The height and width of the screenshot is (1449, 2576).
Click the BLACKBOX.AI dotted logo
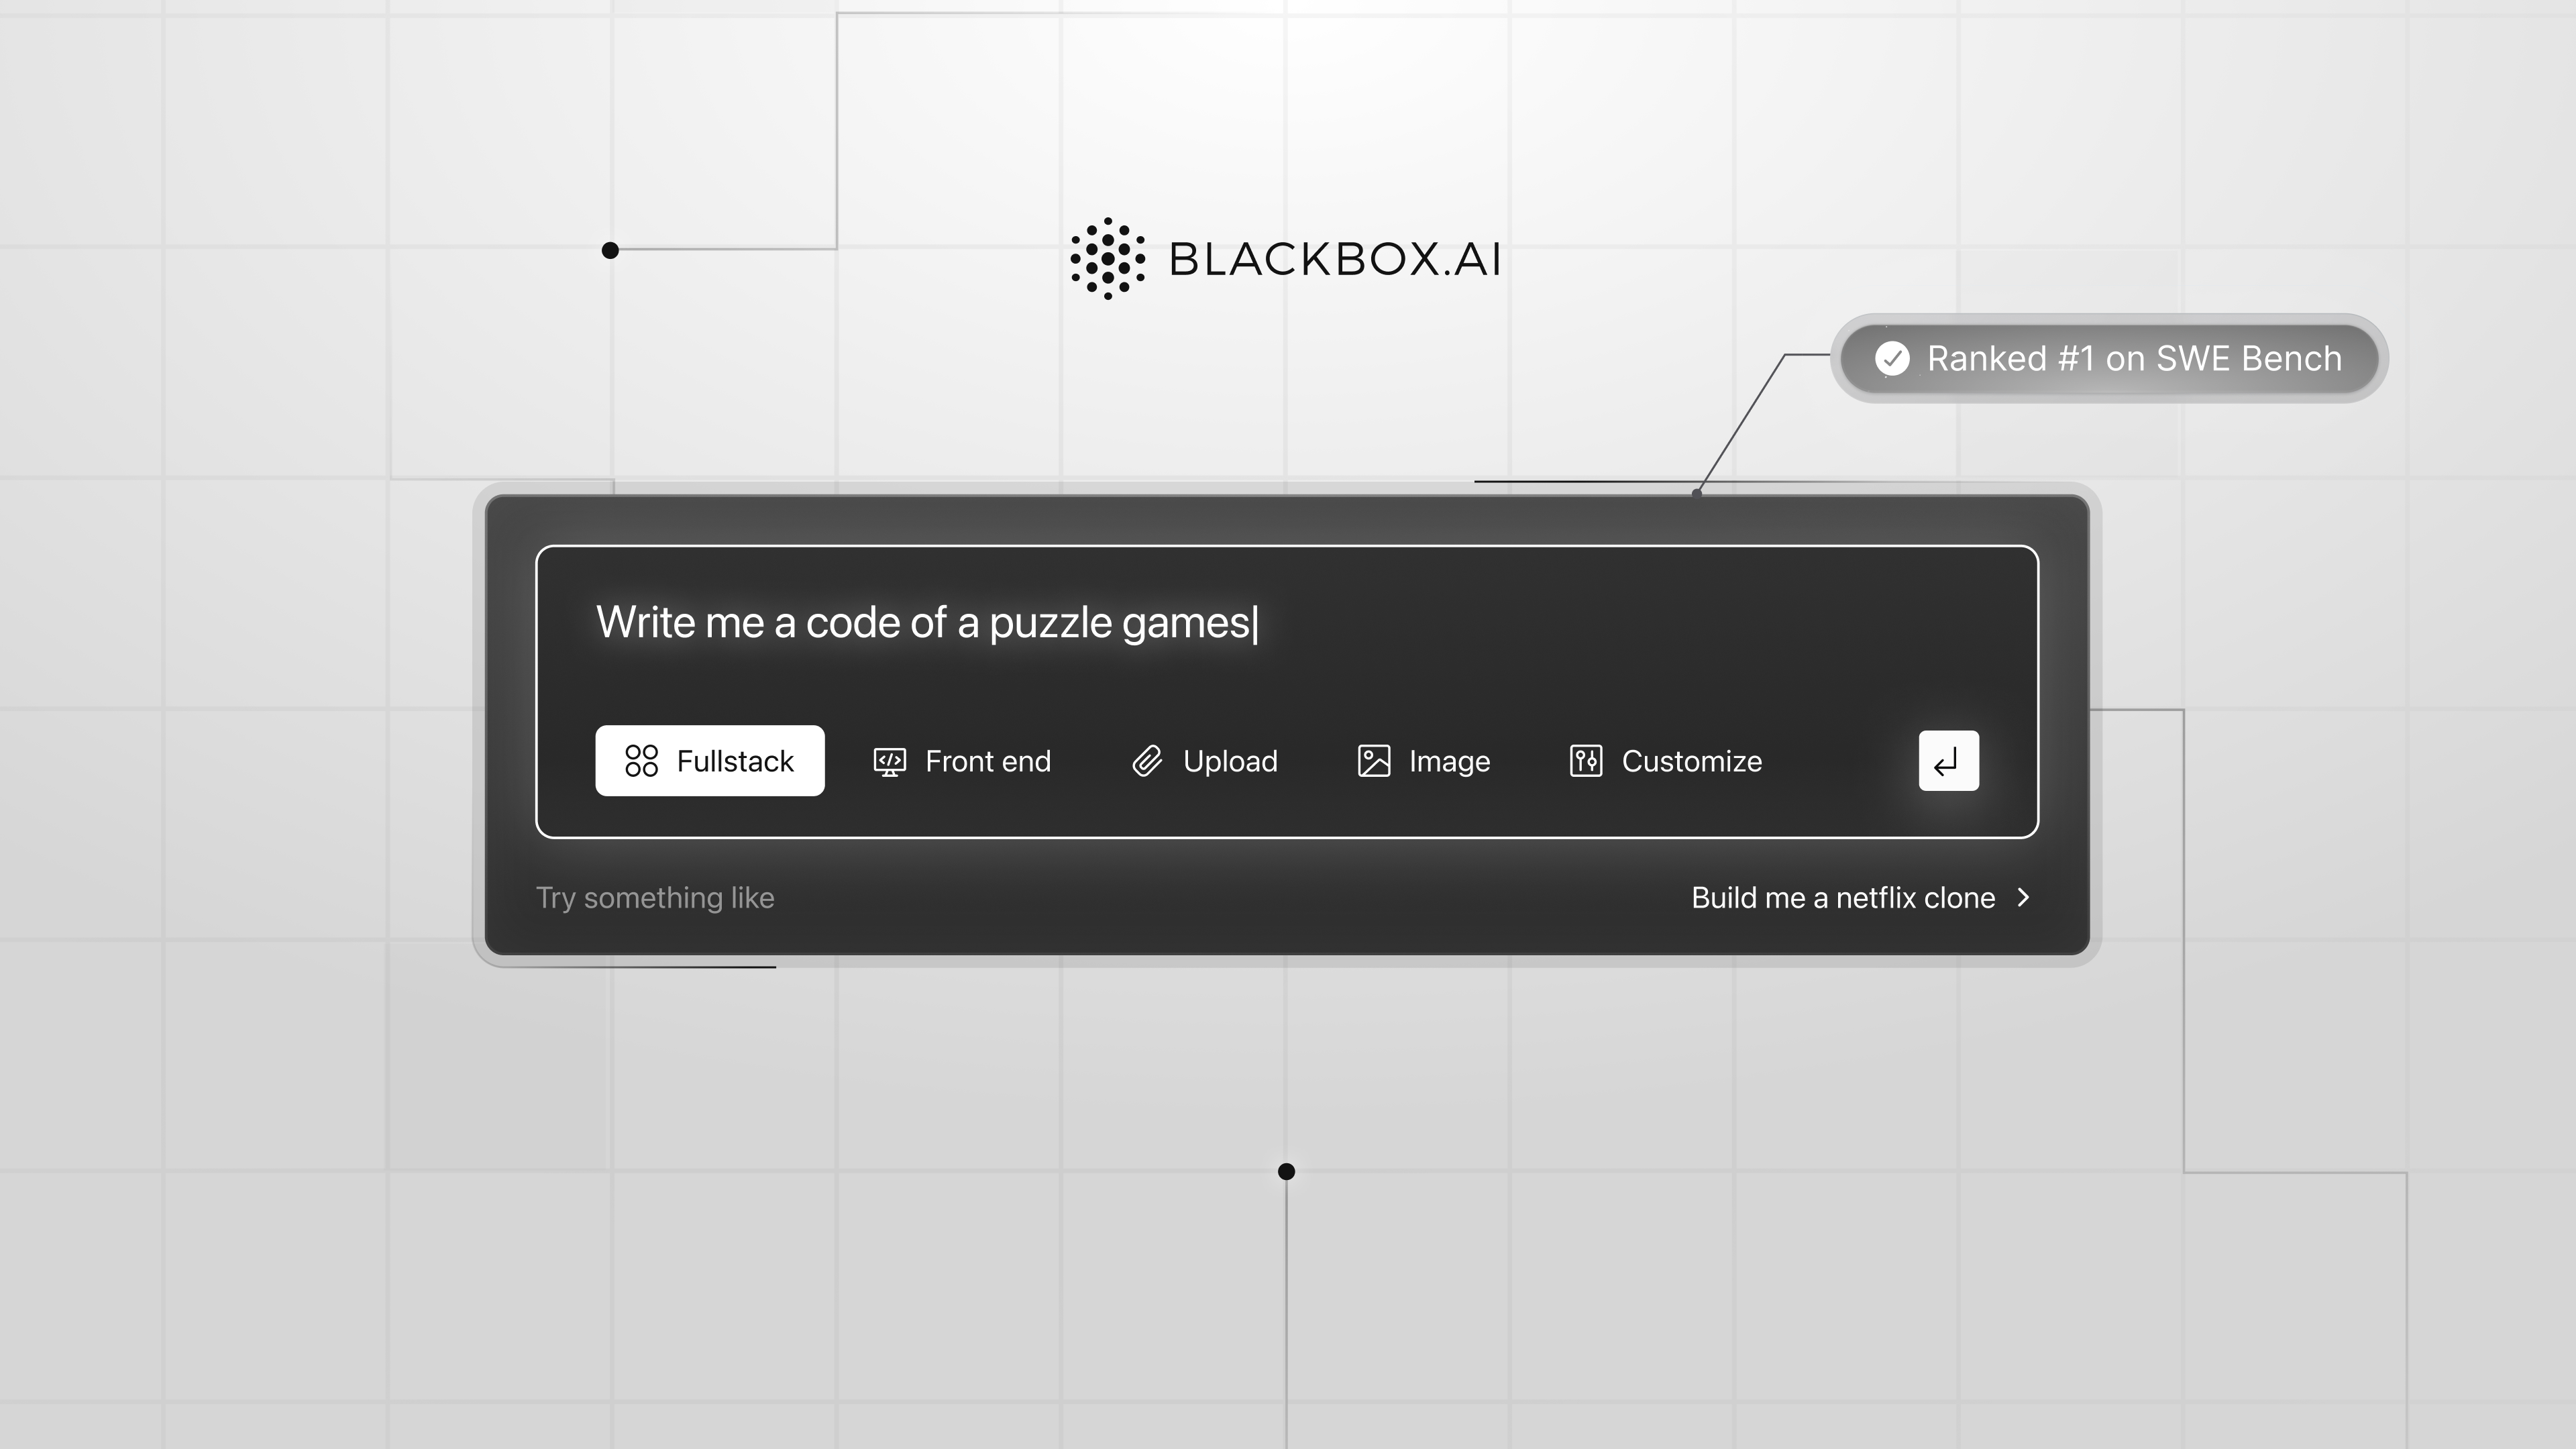1108,258
